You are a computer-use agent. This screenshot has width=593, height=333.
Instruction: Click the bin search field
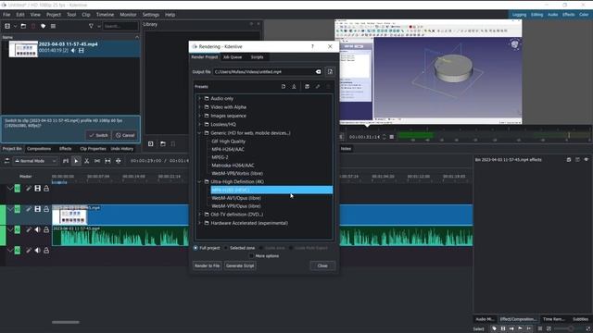tap(120, 26)
